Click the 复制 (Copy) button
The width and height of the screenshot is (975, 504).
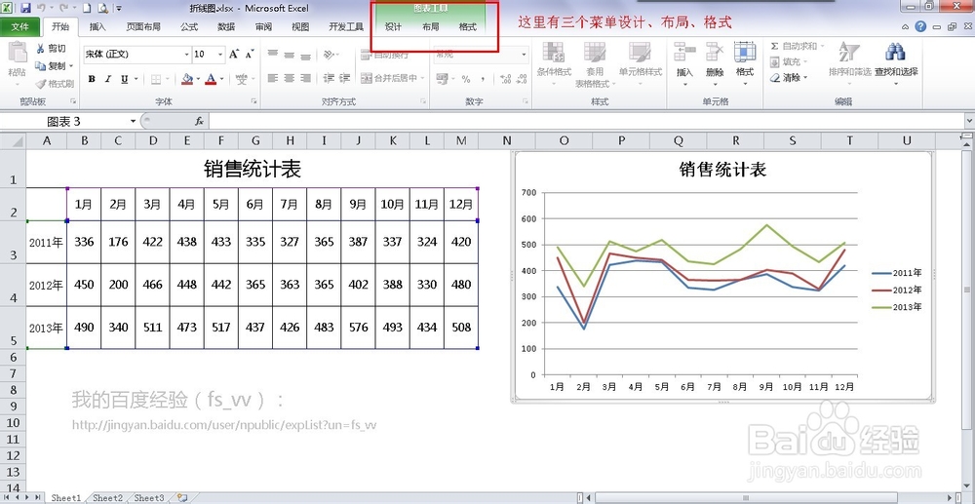pyautogui.click(x=51, y=66)
